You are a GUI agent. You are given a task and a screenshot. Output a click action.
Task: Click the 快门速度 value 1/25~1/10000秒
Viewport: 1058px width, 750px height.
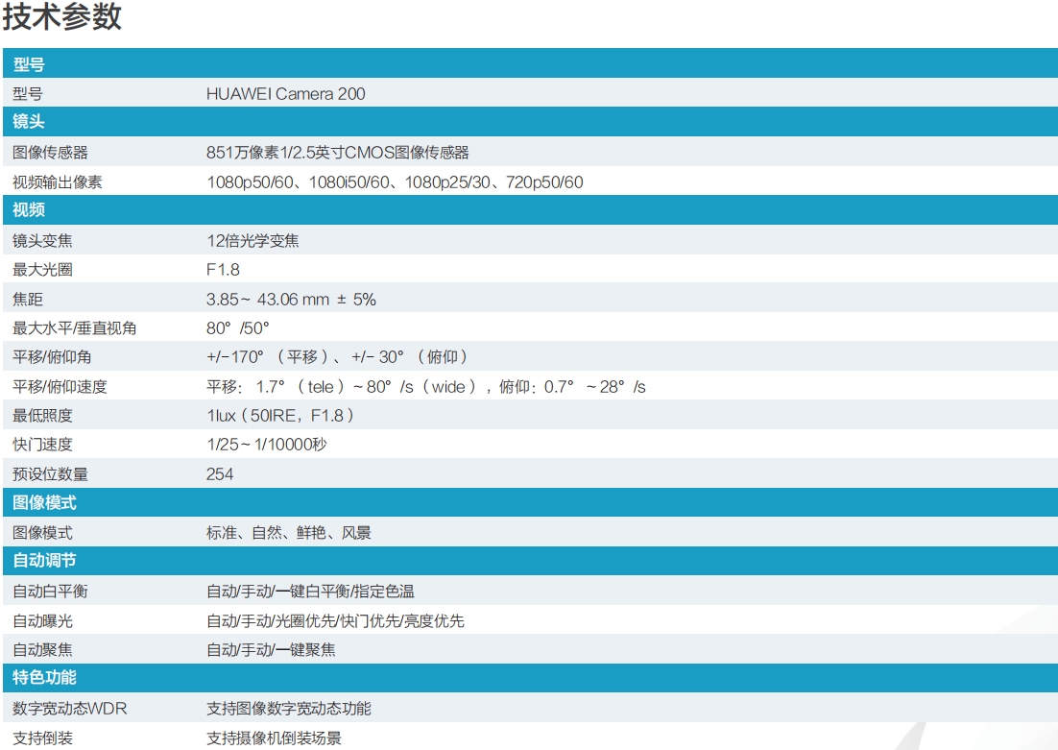267,445
